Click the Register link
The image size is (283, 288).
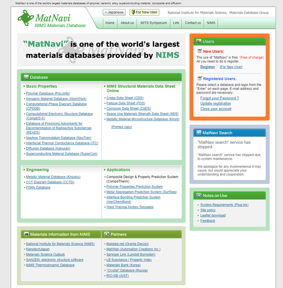pyautogui.click(x=208, y=67)
